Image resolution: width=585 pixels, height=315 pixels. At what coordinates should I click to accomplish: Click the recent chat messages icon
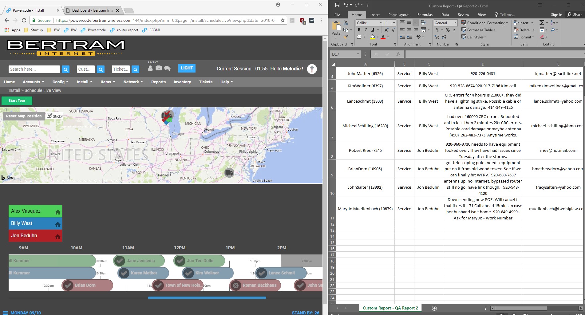167,69
